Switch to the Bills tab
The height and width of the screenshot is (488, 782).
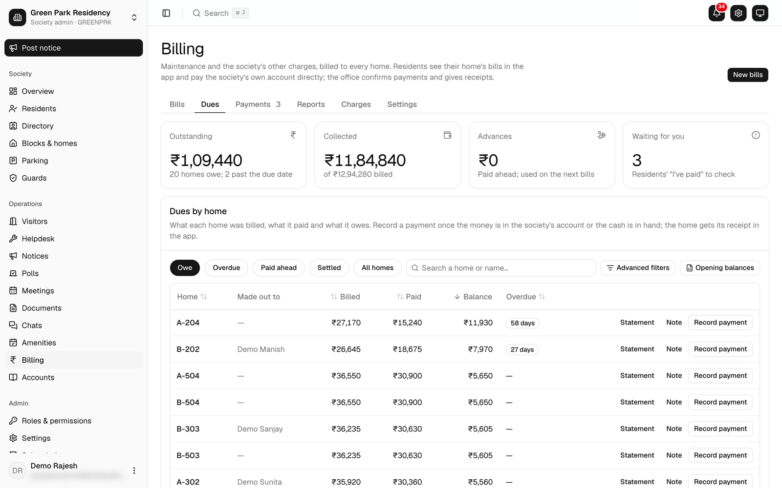point(177,104)
